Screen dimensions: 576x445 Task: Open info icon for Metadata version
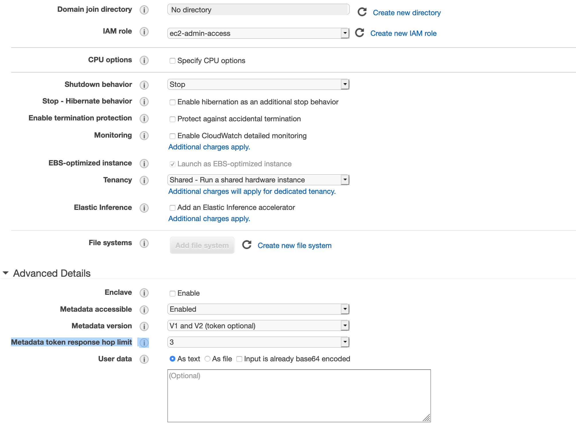pyautogui.click(x=144, y=326)
